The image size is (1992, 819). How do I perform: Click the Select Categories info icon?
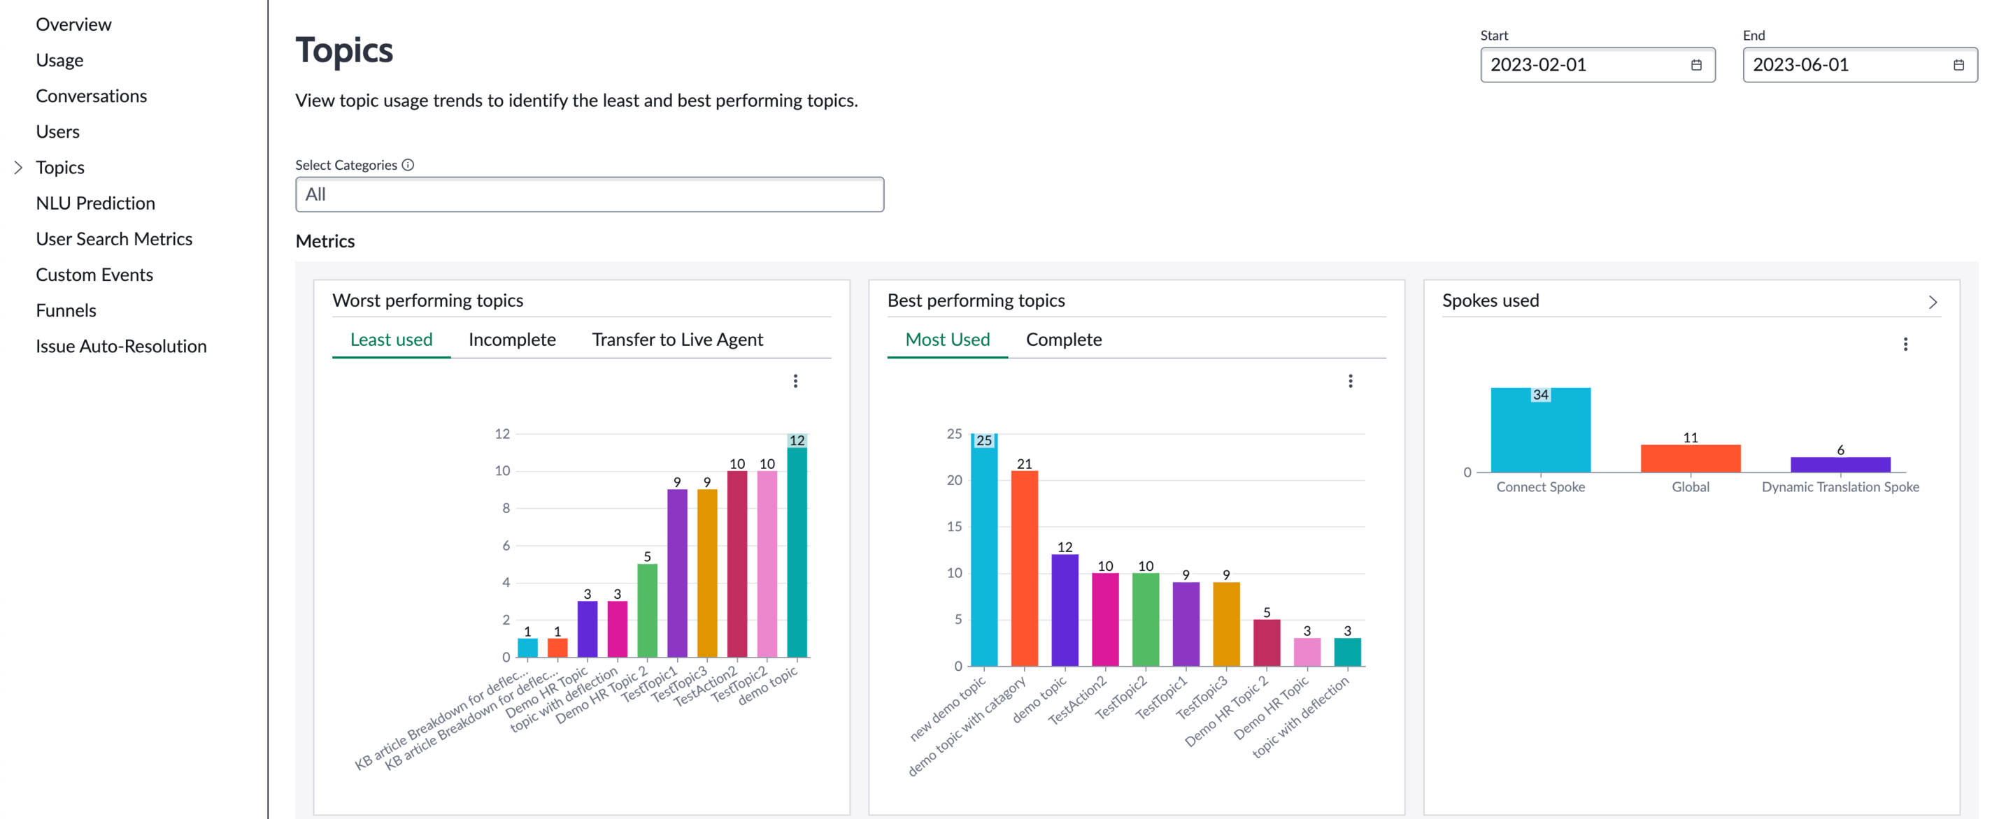click(x=408, y=165)
